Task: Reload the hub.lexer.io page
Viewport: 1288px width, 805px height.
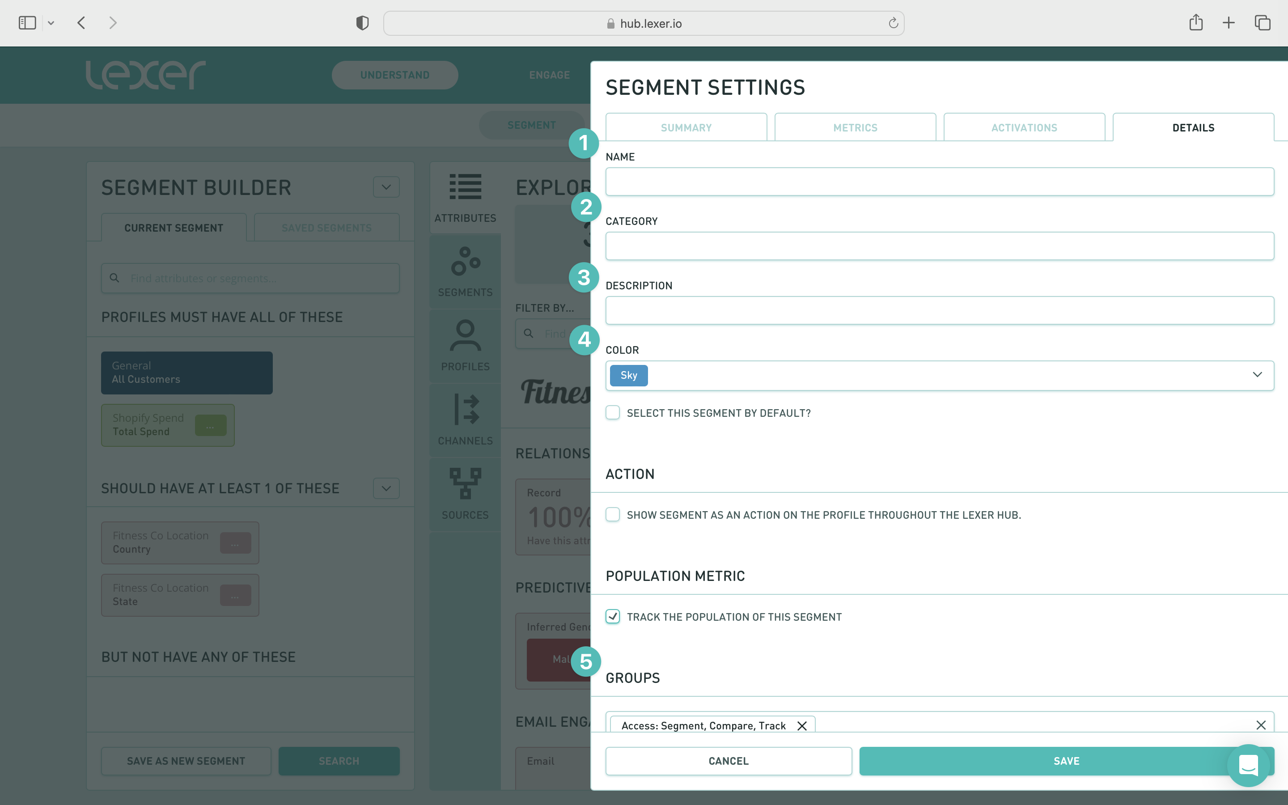Action: pos(893,23)
